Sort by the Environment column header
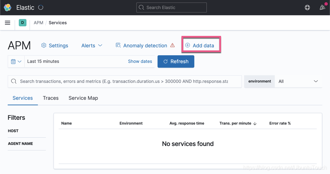The height and width of the screenshot is (174, 330). pyautogui.click(x=131, y=123)
